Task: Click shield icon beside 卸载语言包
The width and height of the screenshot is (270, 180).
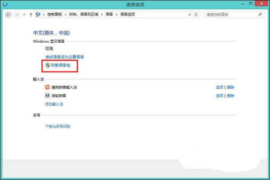Action: [x=48, y=65]
